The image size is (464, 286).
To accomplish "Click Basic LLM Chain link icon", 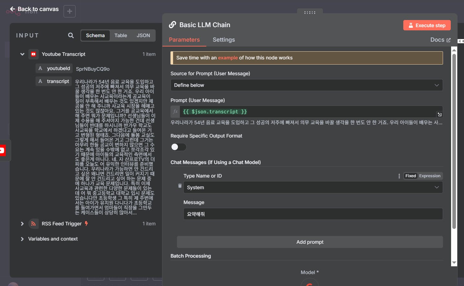I will coord(172,25).
